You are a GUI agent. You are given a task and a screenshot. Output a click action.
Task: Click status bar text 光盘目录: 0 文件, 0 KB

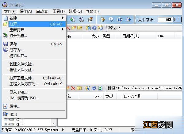click(92, 130)
